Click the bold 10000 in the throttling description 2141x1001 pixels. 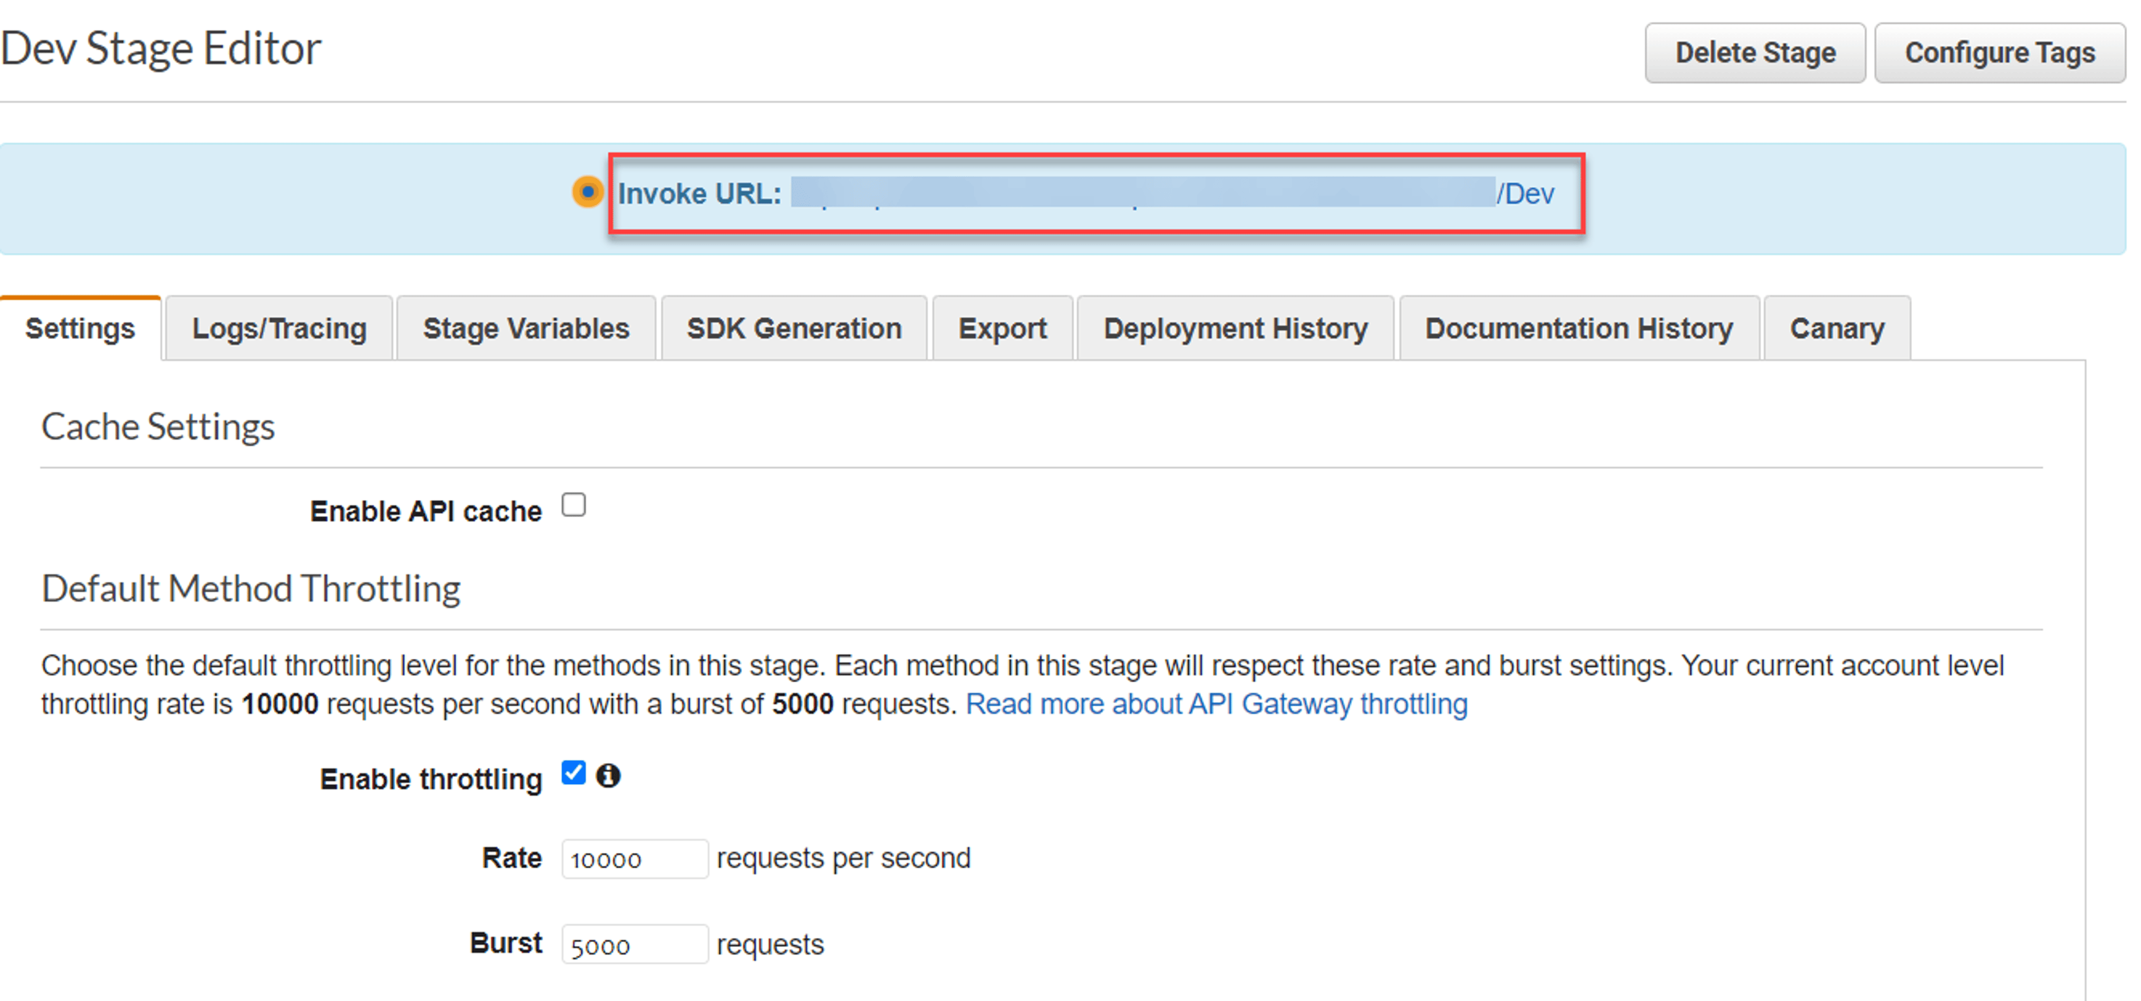279,704
